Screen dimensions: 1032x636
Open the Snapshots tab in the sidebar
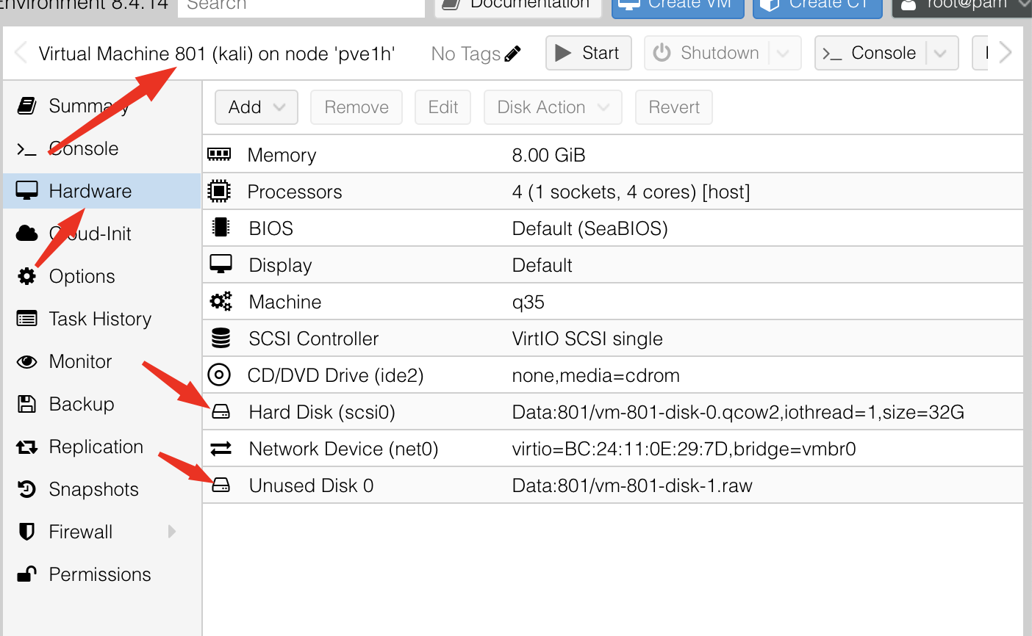click(93, 489)
